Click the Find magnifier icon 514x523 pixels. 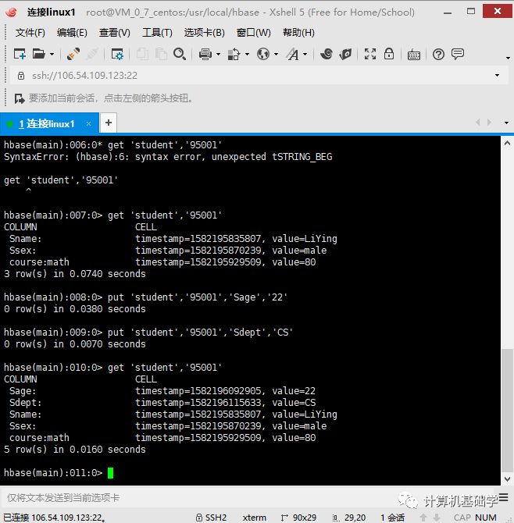click(180, 54)
